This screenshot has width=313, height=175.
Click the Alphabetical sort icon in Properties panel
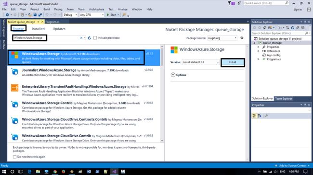tap(260, 116)
